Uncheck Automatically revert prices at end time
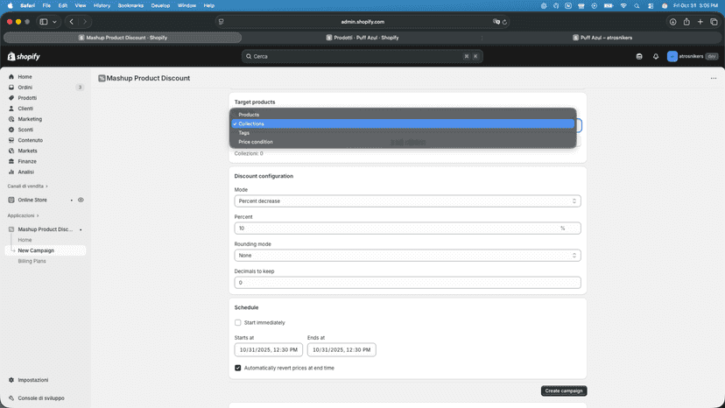Image resolution: width=725 pixels, height=408 pixels. click(237, 368)
